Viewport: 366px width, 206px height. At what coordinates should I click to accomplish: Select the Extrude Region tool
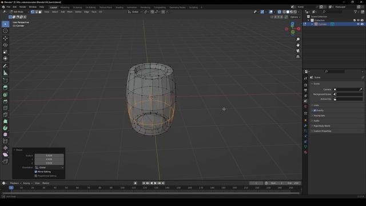pos(5,88)
